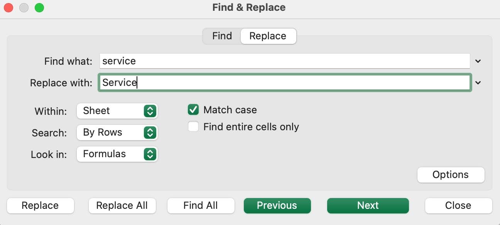500x225 pixels.
Task: Disable the Match case option
Action: click(x=193, y=110)
